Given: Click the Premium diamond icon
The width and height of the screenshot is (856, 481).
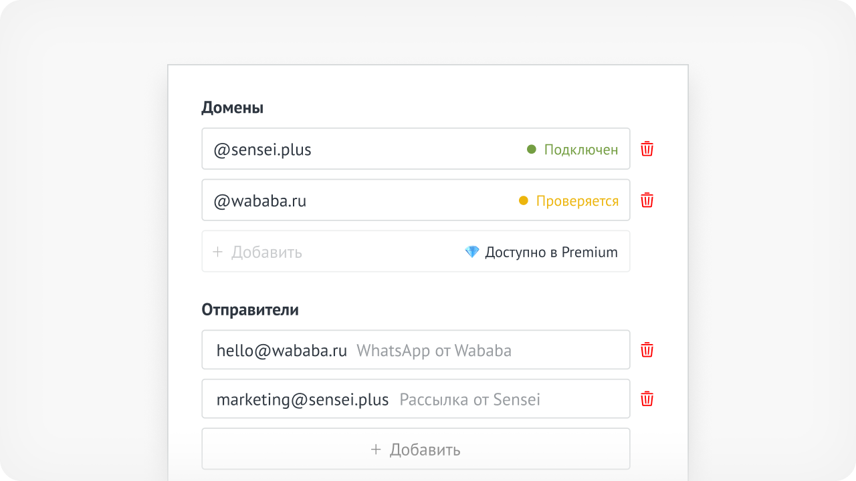Looking at the screenshot, I should 472,252.
